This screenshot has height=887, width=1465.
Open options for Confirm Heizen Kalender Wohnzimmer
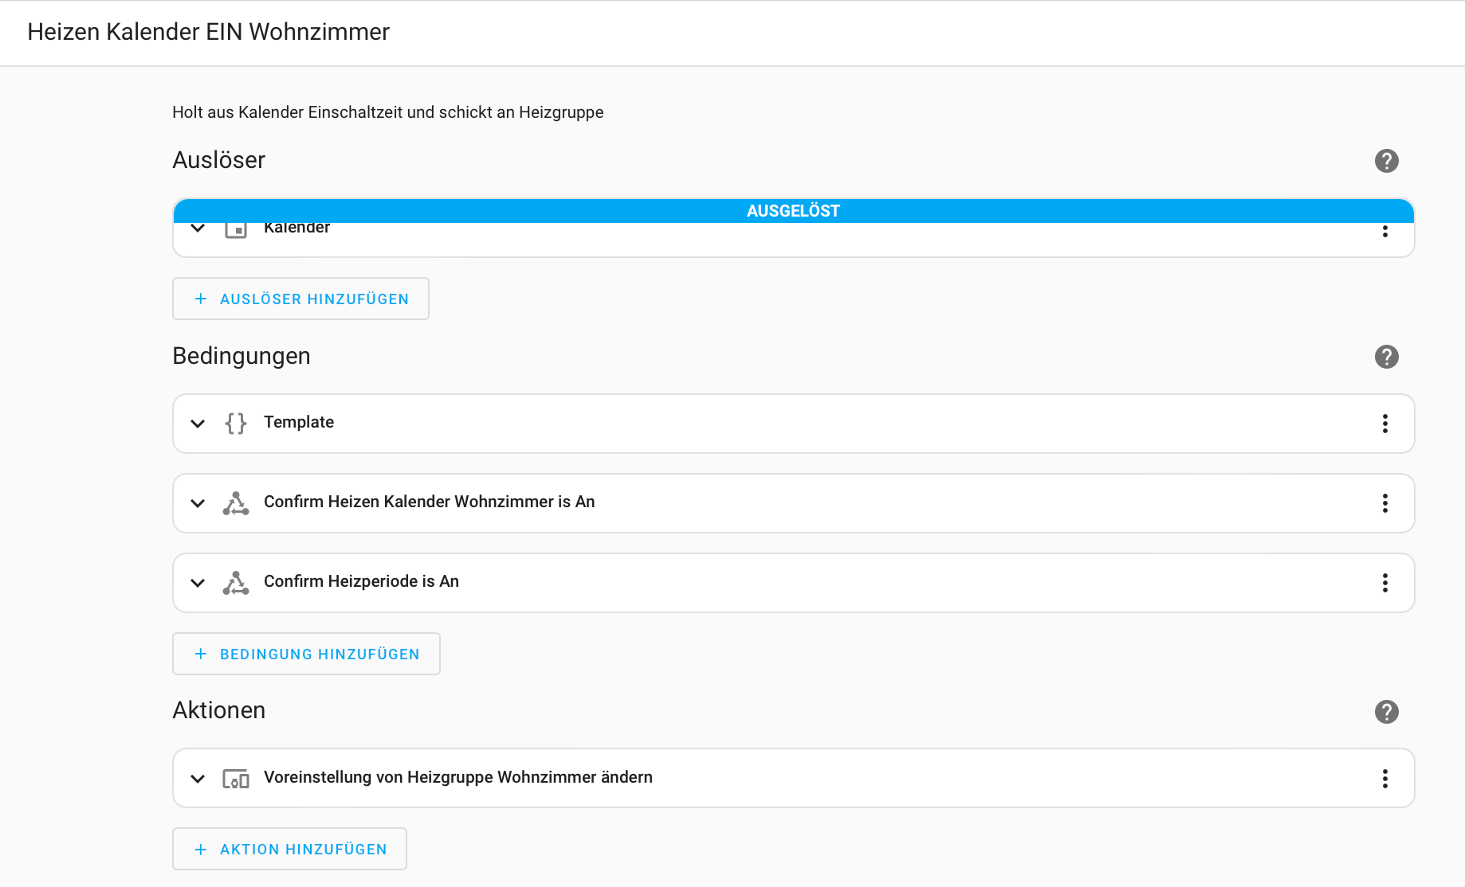(1384, 503)
